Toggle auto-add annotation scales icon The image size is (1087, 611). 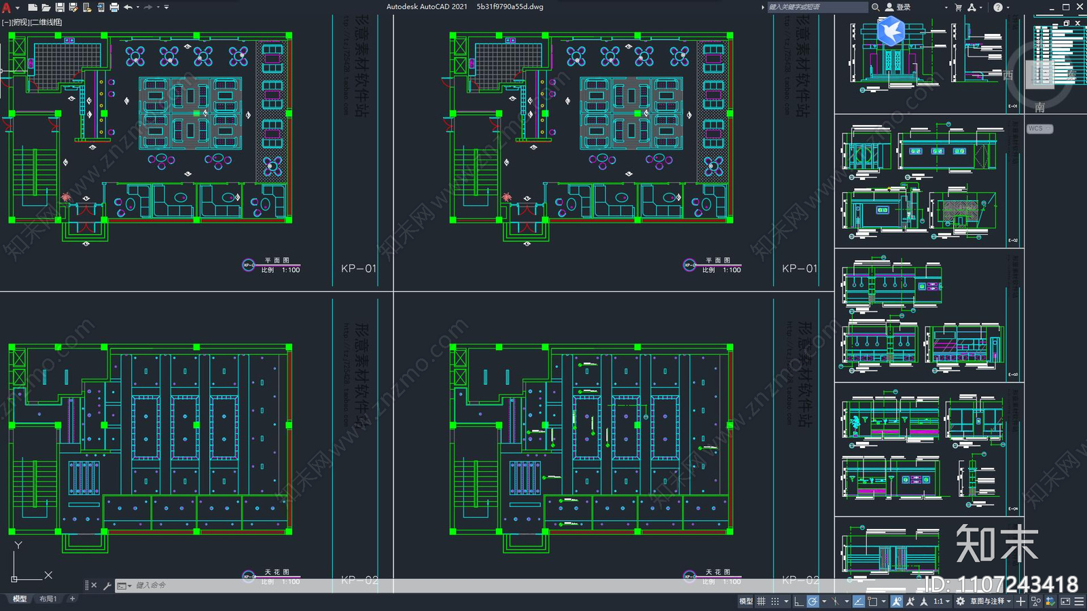[910, 601]
